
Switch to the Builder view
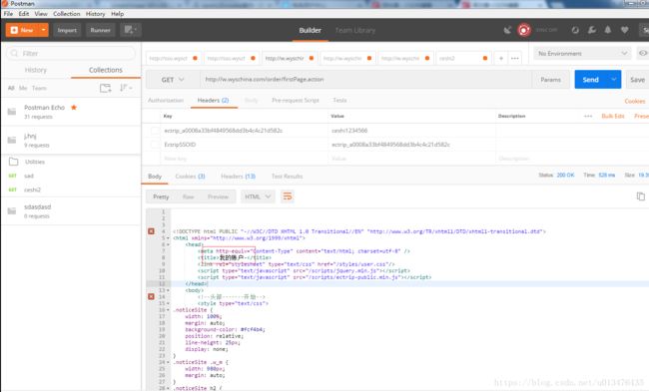310,30
